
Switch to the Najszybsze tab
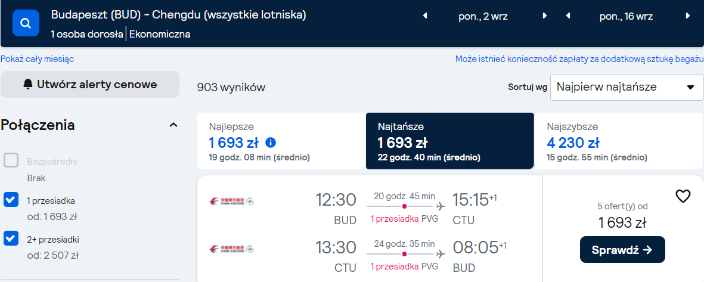tap(619, 141)
